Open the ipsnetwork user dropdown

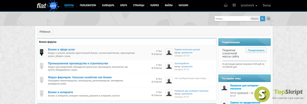coord(249,5)
